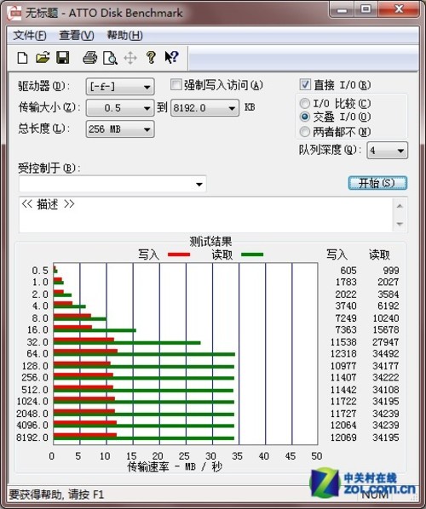Viewport: 426px width, 509px height.
Task: Click the 开始(S) start button
Action: (377, 183)
